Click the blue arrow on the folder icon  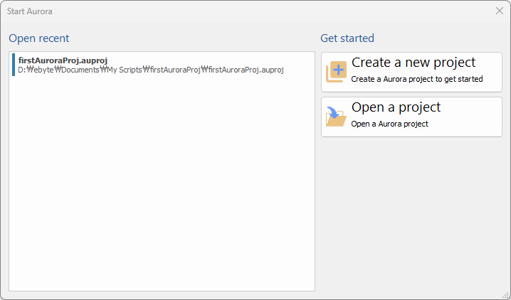click(333, 112)
